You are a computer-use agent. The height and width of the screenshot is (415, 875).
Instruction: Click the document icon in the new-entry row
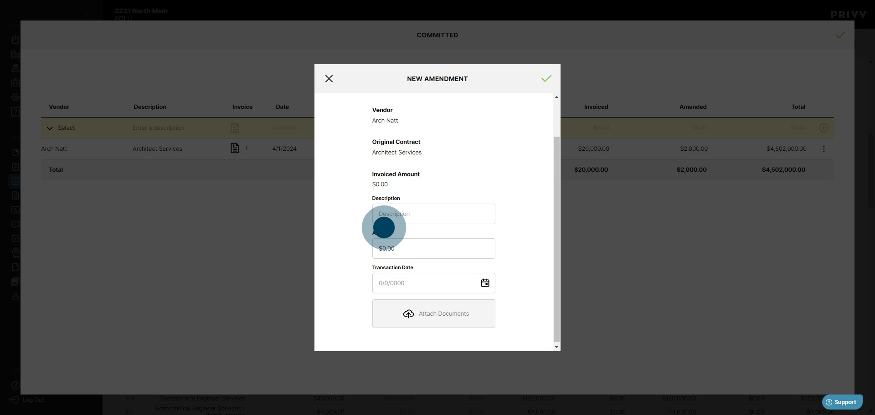point(235,128)
